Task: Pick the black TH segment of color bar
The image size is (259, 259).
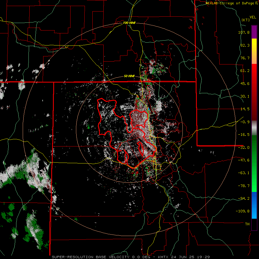Action: 254,224
